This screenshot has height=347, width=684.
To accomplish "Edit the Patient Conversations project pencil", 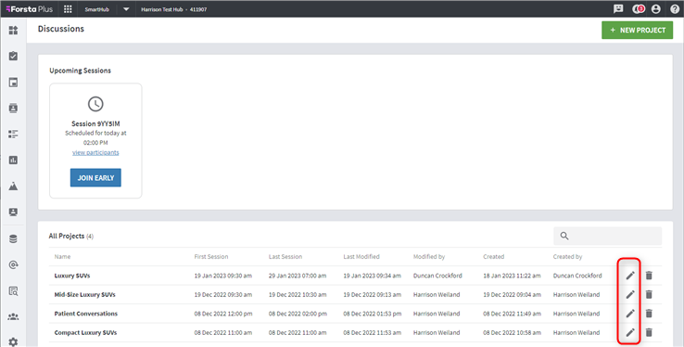I will click(630, 314).
